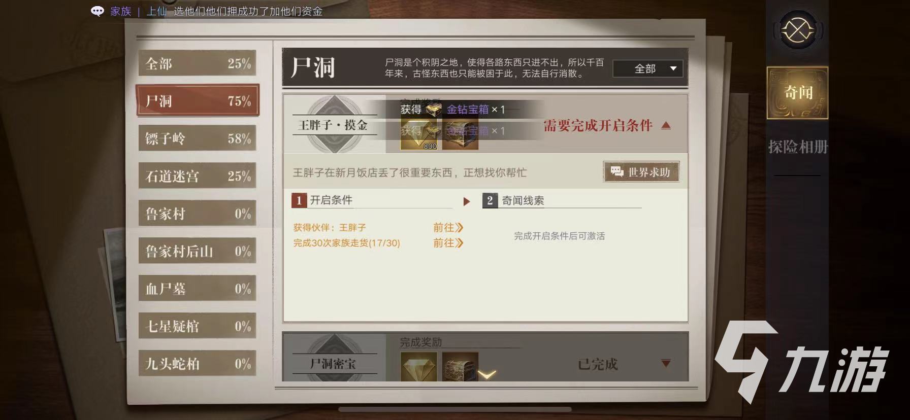This screenshot has height=420, width=910.
Task: Select the 镖子岭 58% category
Action: click(198, 138)
